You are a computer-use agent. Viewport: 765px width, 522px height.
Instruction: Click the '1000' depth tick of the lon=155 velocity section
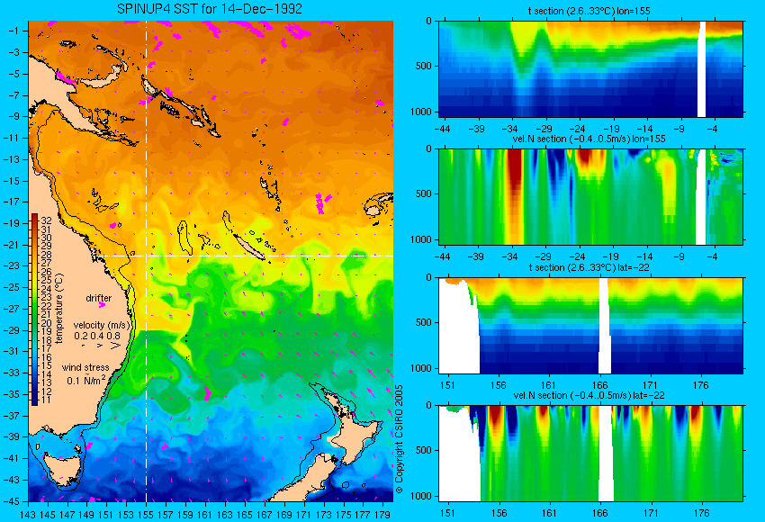pos(421,239)
